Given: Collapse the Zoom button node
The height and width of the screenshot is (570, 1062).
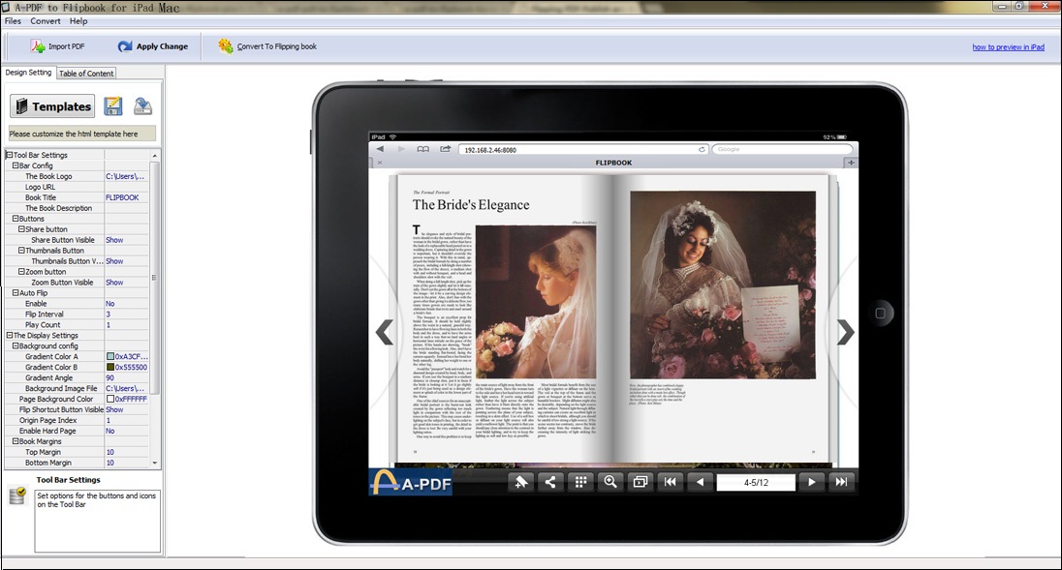Looking at the screenshot, I should coord(21,271).
